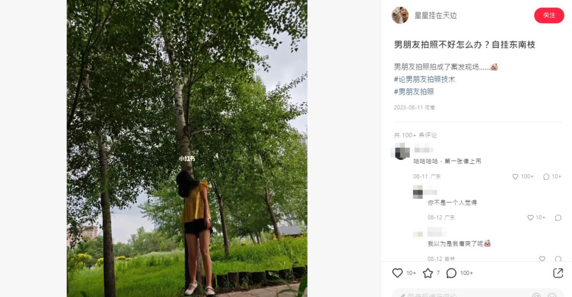
Task: Like the comment 我以为是我唐突了呢
Action: 542,258
